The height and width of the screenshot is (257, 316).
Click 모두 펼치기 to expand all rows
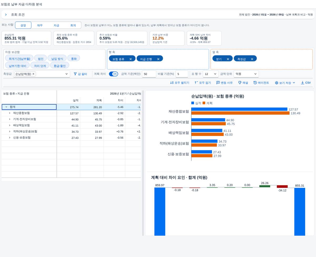click(x=180, y=83)
